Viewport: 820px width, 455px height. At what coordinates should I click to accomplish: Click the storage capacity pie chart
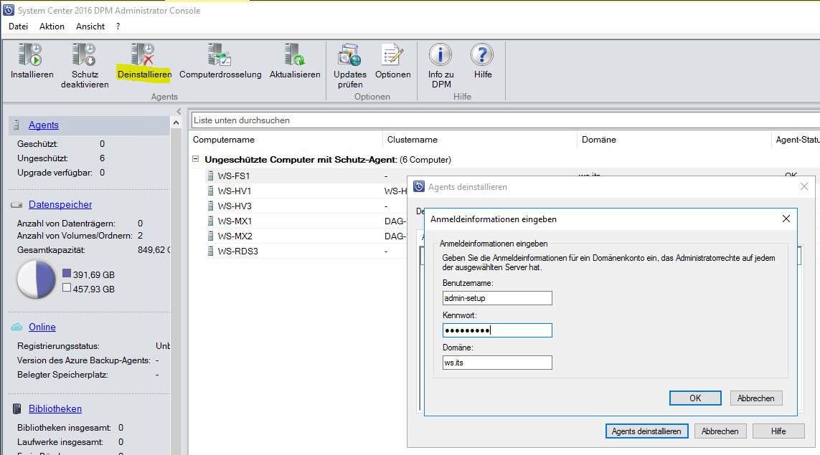coord(36,279)
